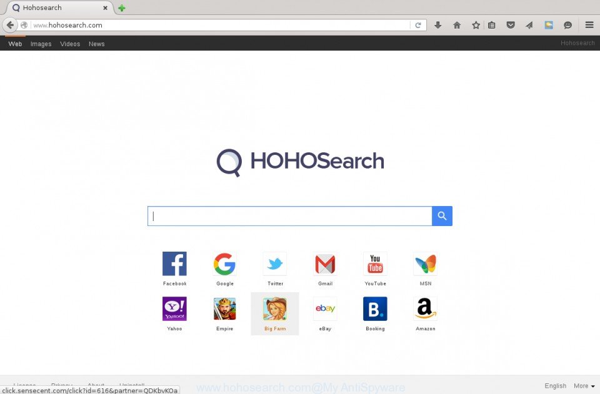Switch to the Images search tab

coord(41,44)
